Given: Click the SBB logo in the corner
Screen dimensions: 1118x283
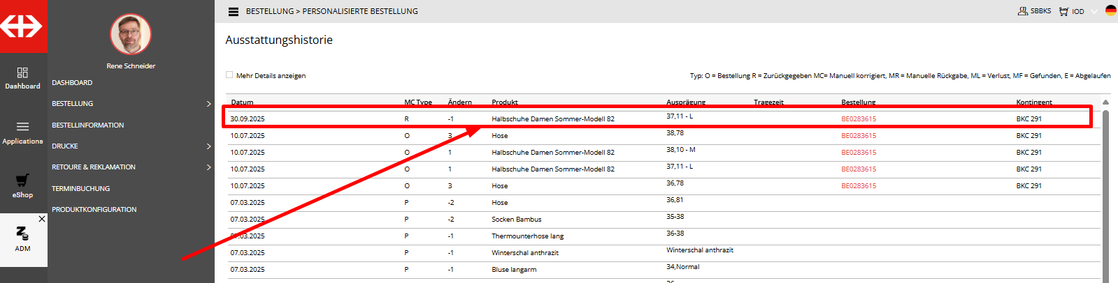Looking at the screenshot, I should 23,26.
